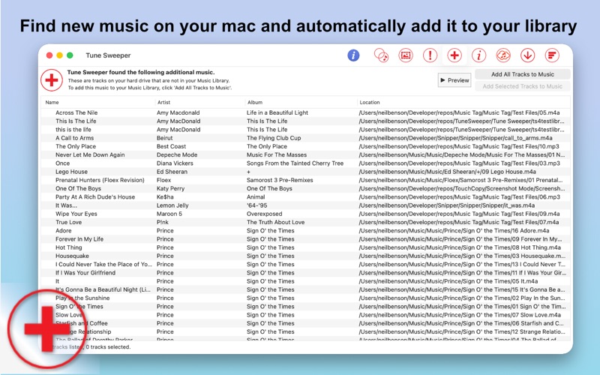Click the artist cell 'Best Coast'
This screenshot has height=375, width=600.
tap(171, 146)
